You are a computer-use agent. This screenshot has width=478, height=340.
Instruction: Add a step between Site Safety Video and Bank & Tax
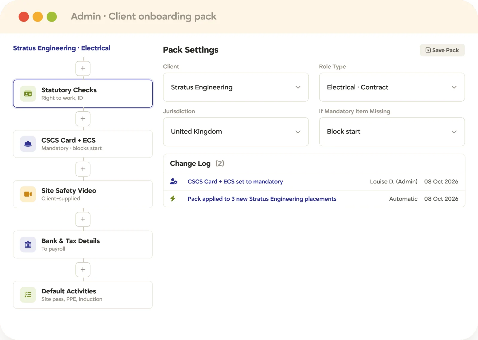83,219
